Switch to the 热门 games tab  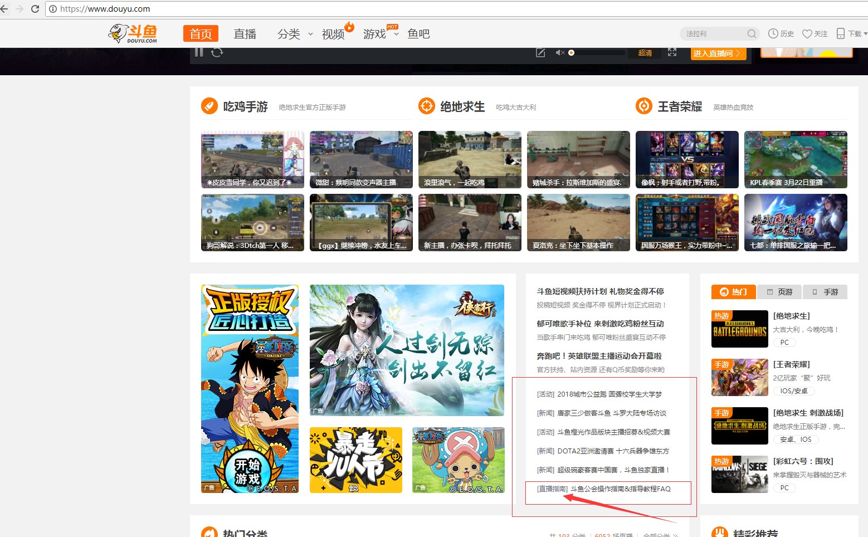734,292
